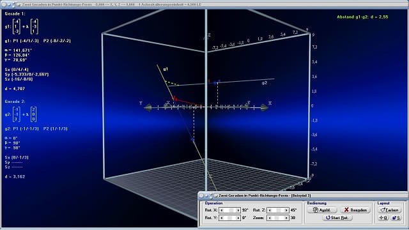Click the main window title bar
409x230 pixels.
pyautogui.click(x=204, y=4)
